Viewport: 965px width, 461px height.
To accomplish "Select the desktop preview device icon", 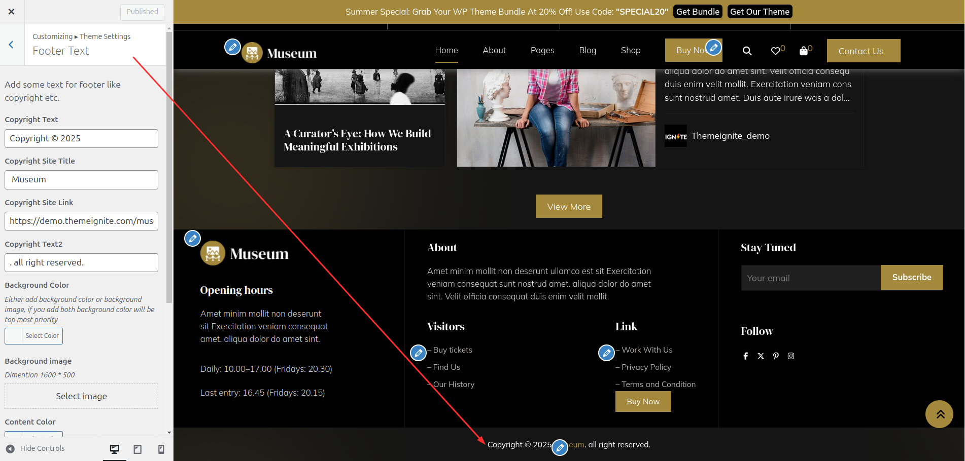I will click(x=115, y=449).
